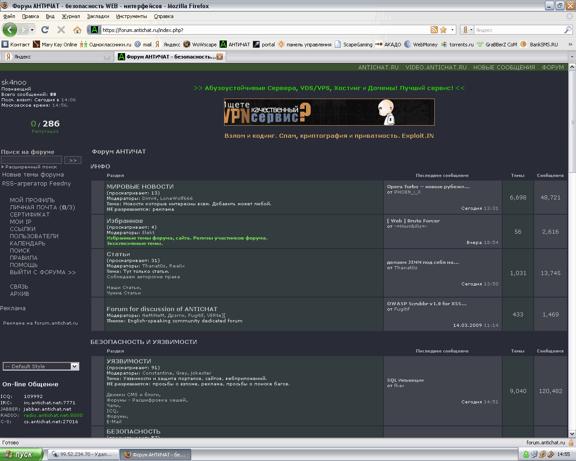The image size is (576, 461).
Task: Open radio.antichat.net:8000 link
Action: point(53,415)
